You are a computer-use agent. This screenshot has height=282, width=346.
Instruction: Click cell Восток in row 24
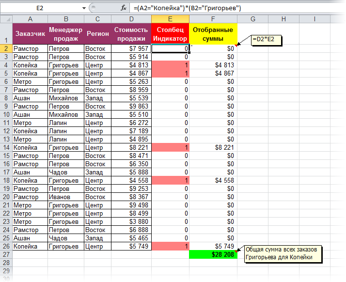(x=97, y=230)
